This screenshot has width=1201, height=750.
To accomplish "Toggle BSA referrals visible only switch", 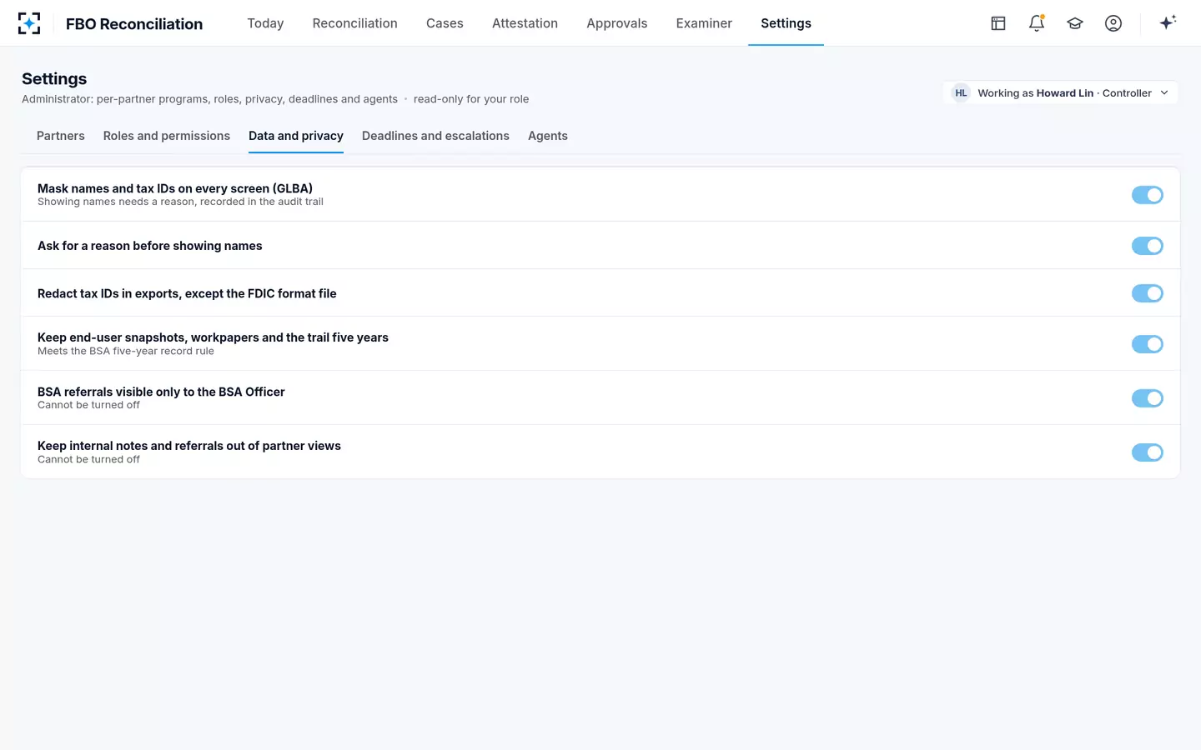I will 1148,398.
